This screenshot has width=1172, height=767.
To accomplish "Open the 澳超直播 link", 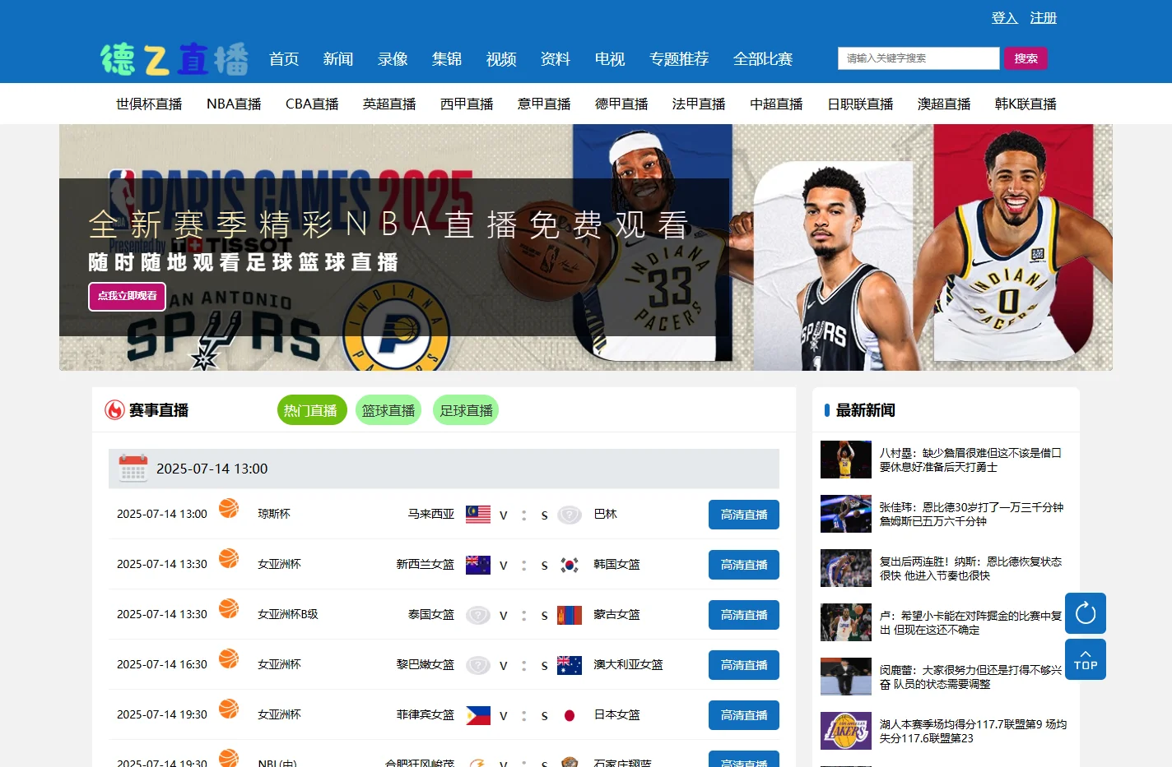I will point(944,104).
